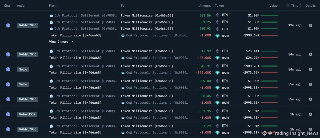Open the 0x6d7b7040 action badge in the 13.99 ETH row
The width and height of the screenshot is (320, 138).
coord(28,54)
